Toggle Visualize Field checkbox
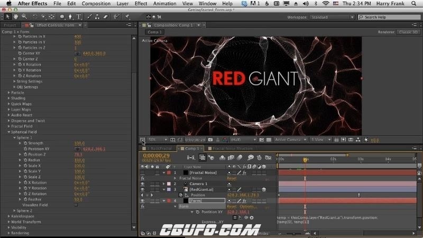 pos(76,205)
